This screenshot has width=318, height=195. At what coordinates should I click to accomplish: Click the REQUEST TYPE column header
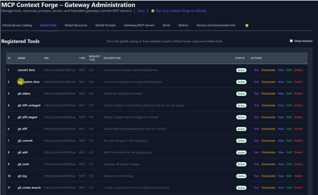[95, 58]
